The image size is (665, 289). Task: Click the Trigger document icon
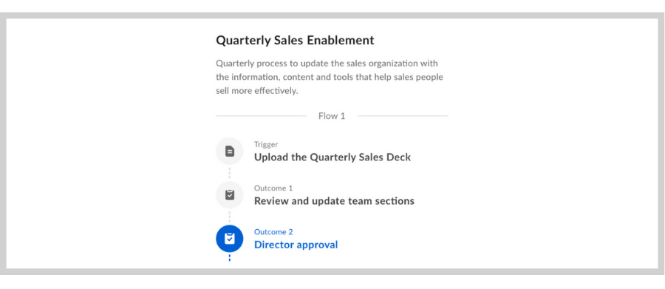[230, 151]
